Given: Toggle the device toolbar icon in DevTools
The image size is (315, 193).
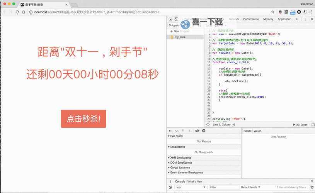Looking at the screenshot, I should [176, 19].
